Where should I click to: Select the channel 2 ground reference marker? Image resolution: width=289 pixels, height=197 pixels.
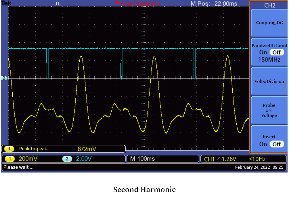tap(4, 78)
